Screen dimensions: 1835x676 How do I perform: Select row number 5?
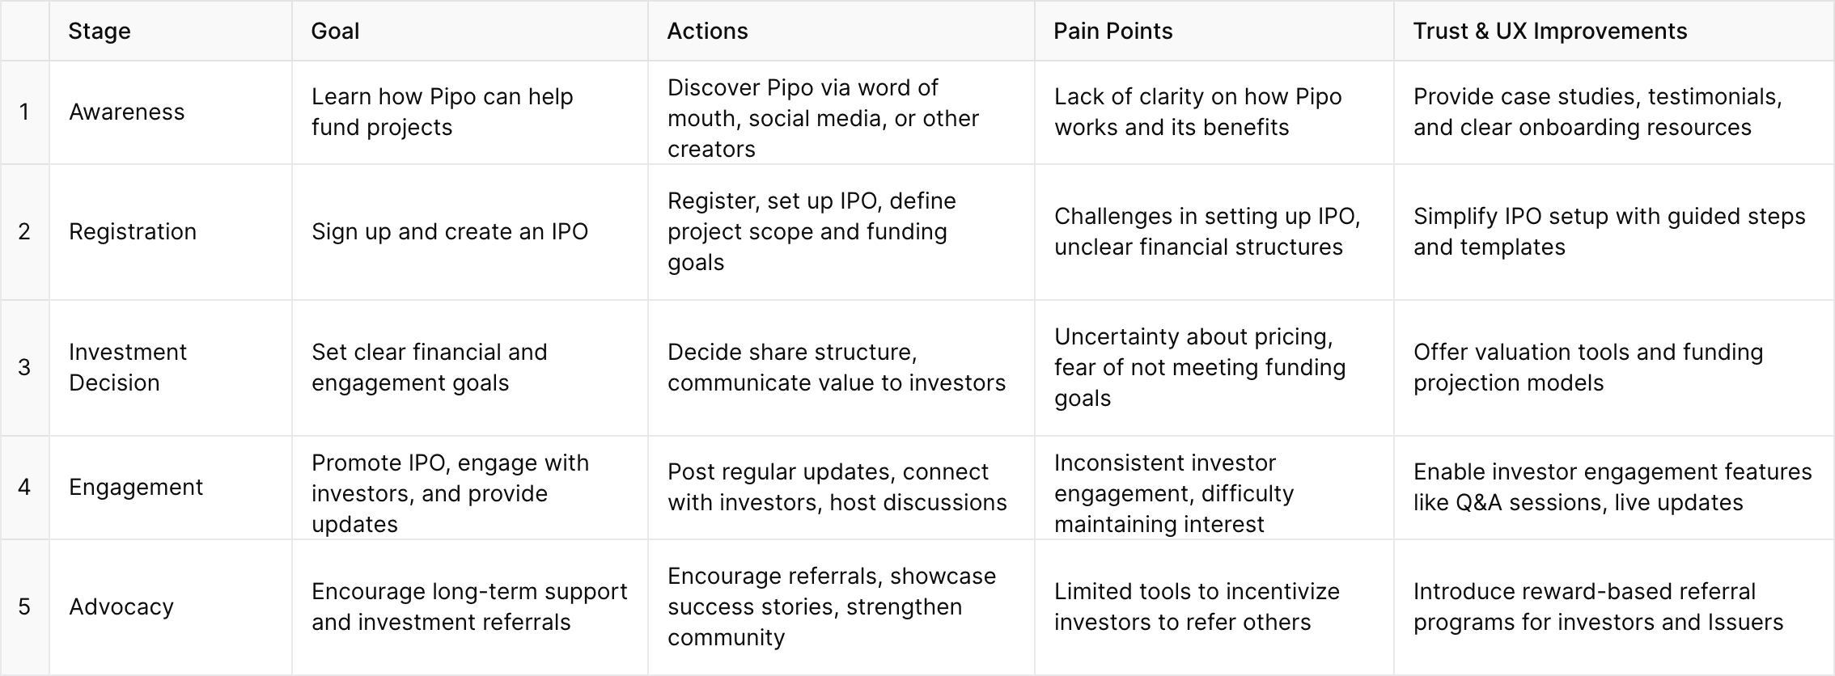click(25, 607)
